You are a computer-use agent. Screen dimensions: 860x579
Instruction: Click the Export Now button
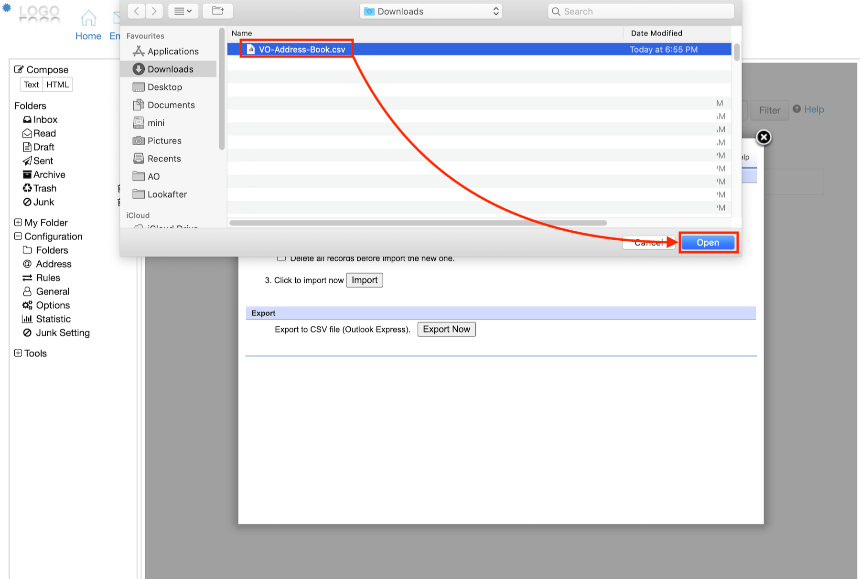point(446,329)
